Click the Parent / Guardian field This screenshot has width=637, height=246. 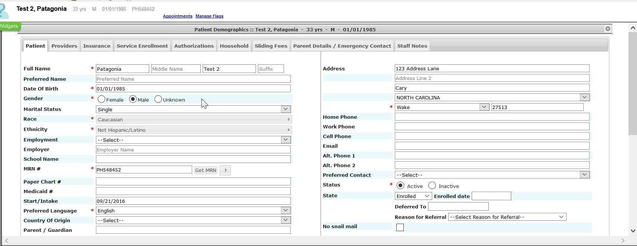pos(193,230)
